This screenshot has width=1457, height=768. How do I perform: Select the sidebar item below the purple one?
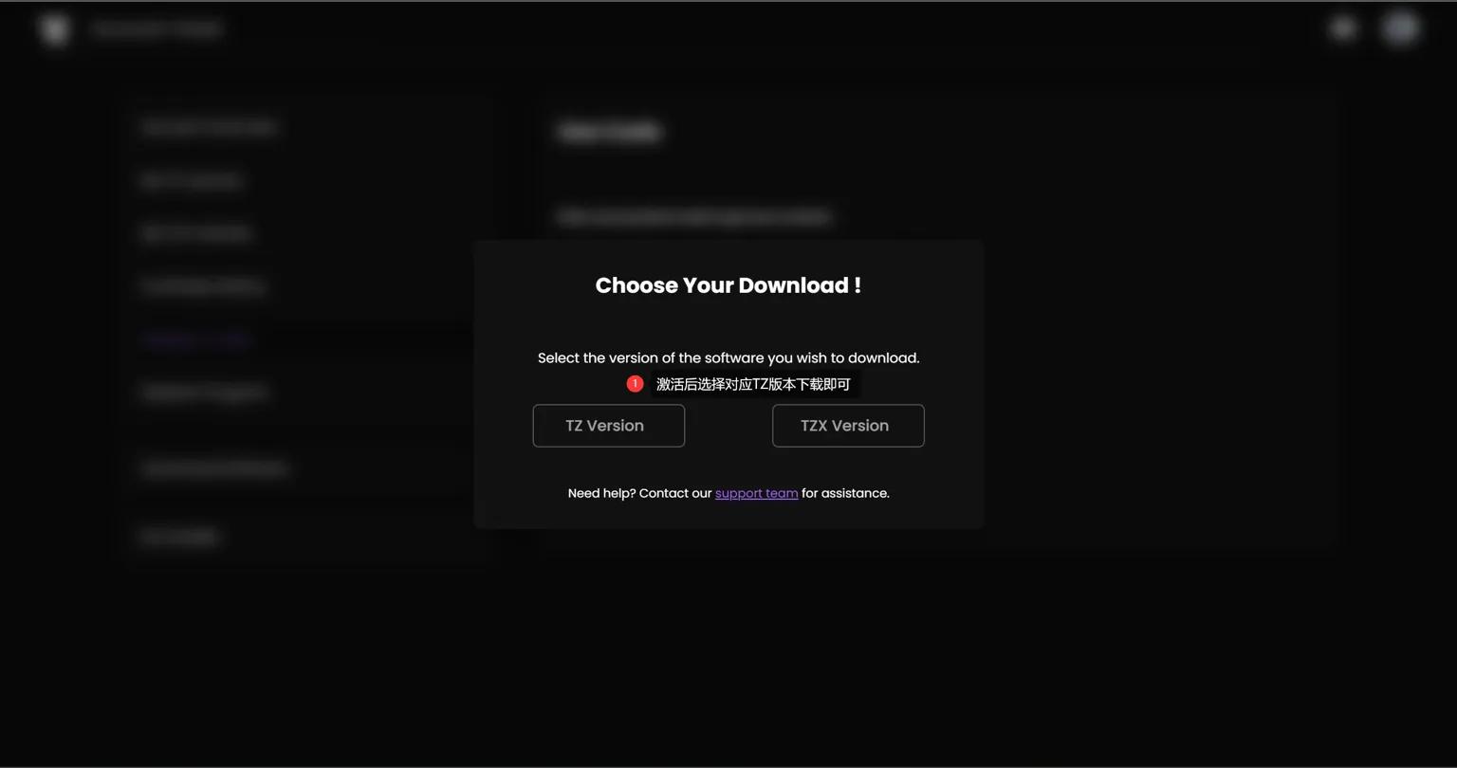coord(204,393)
